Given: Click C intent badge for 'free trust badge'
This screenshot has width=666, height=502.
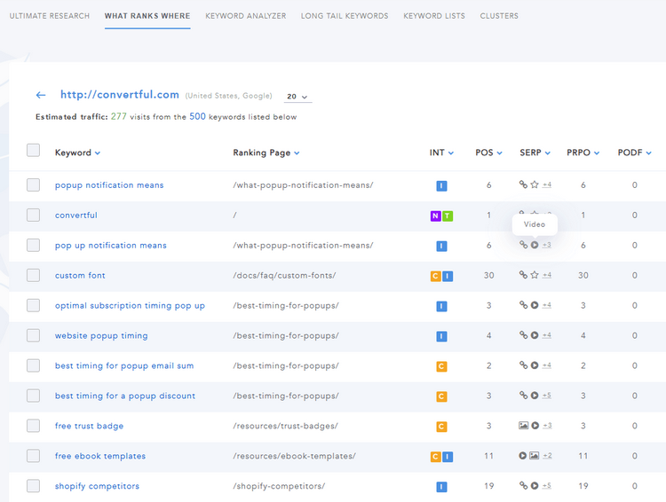Looking at the screenshot, I should tap(441, 427).
